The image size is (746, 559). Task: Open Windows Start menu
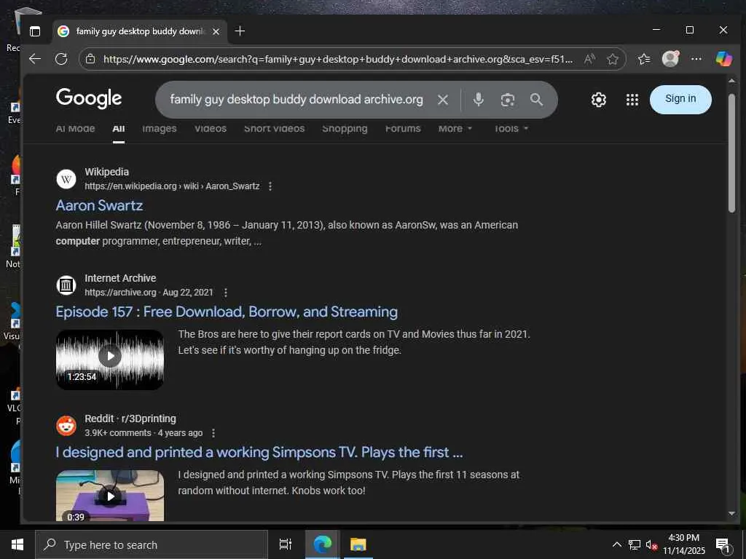pyautogui.click(x=17, y=544)
